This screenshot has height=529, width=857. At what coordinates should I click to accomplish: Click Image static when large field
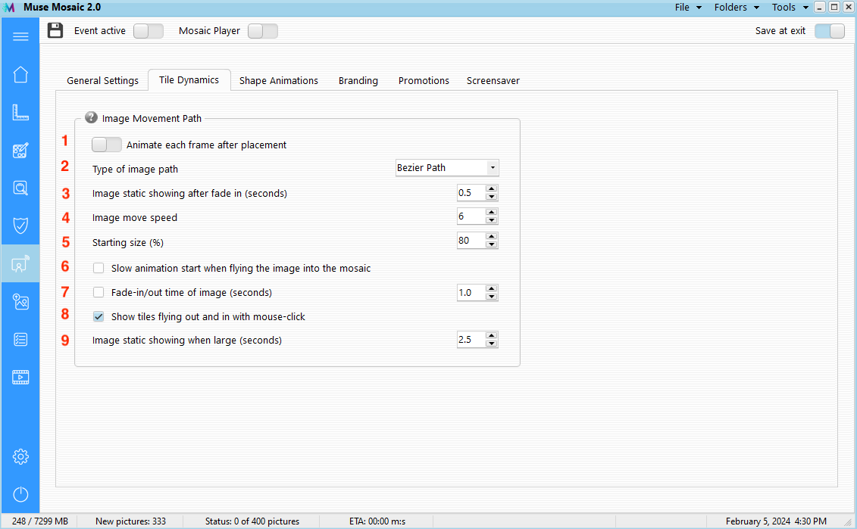[x=471, y=340]
